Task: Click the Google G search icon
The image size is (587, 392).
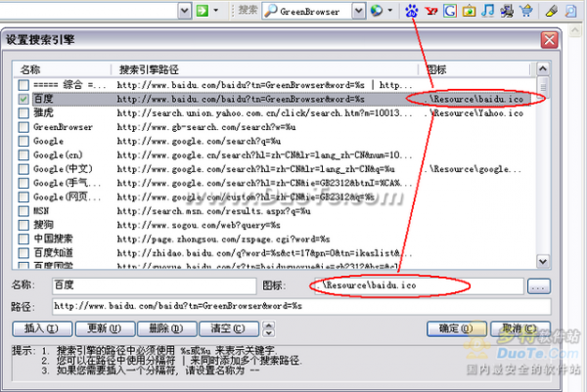Action: click(x=450, y=11)
